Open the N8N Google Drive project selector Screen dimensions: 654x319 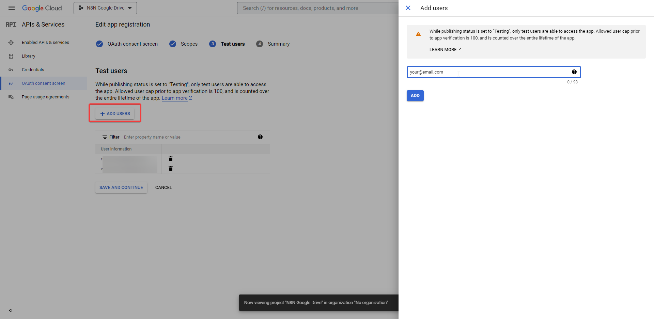pyautogui.click(x=105, y=8)
